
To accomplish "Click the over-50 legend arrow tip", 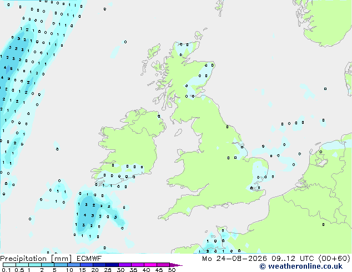I will point(176,265).
